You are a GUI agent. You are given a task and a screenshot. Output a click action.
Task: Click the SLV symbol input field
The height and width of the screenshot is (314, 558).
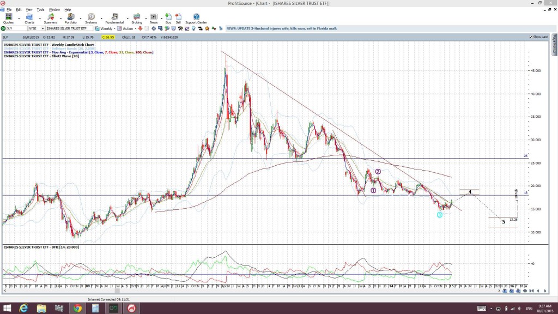17,28
